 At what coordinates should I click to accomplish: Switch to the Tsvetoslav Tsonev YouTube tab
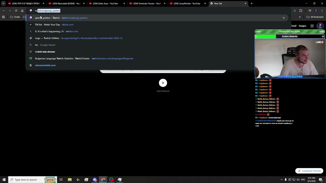click(x=147, y=4)
